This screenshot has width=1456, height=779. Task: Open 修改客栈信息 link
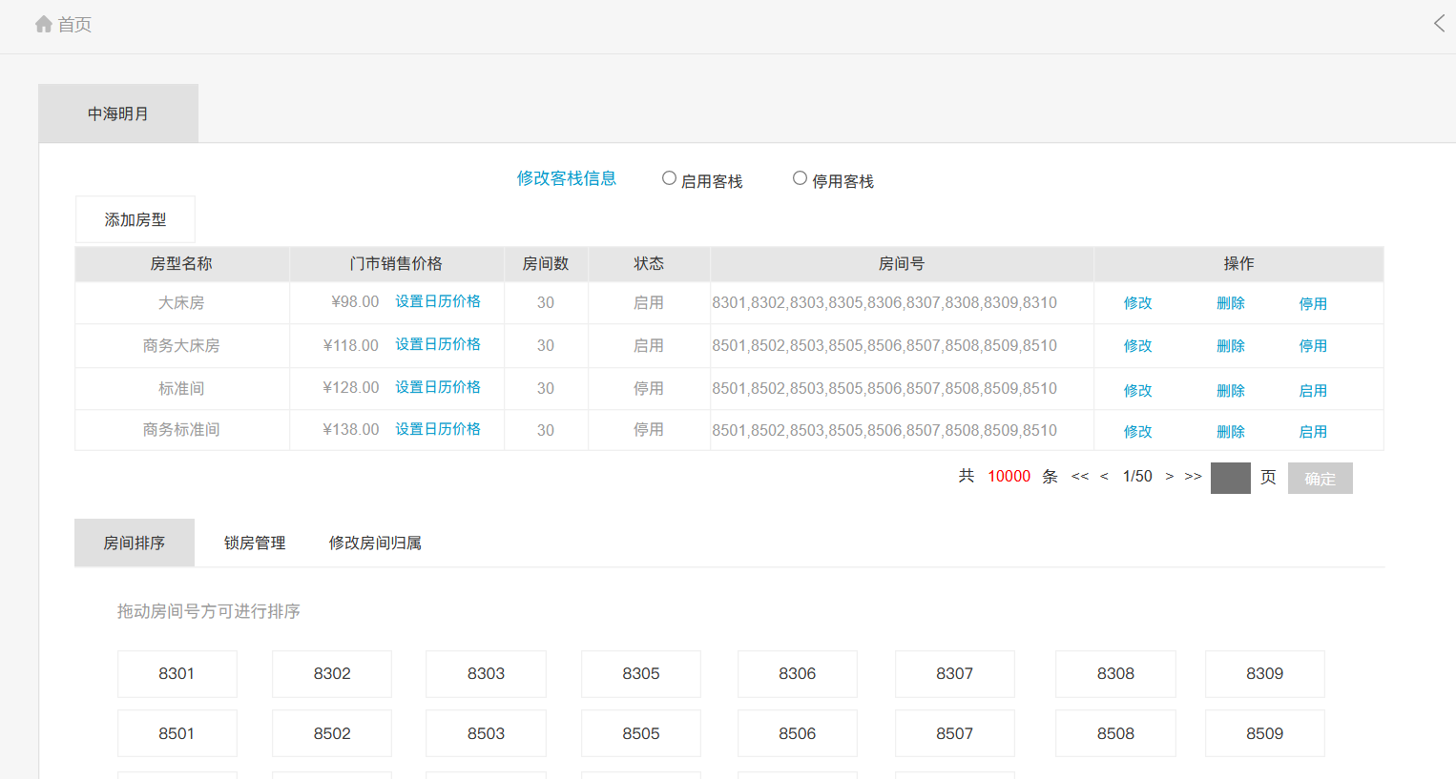(x=567, y=178)
